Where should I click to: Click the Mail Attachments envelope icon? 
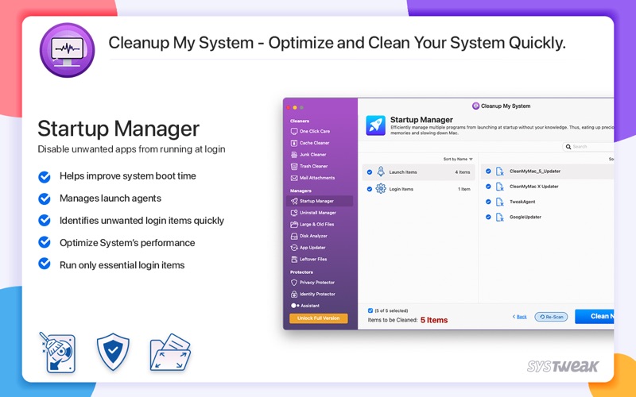tap(294, 178)
